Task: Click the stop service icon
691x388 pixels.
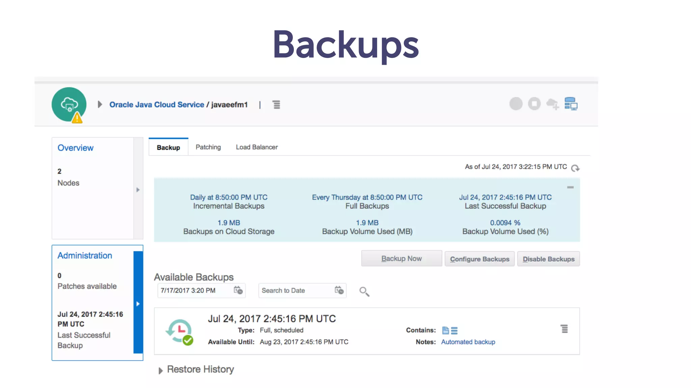Action: [534, 104]
